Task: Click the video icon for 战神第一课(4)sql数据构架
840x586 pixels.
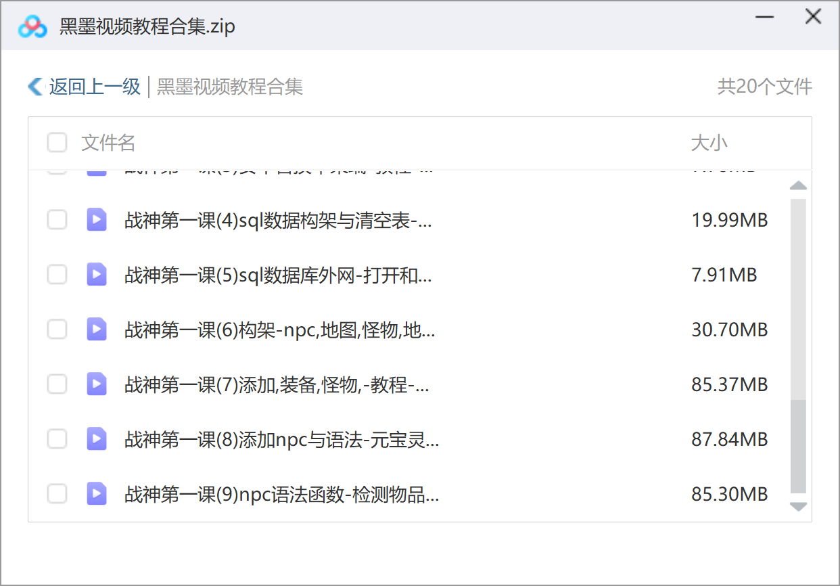Action: click(97, 219)
